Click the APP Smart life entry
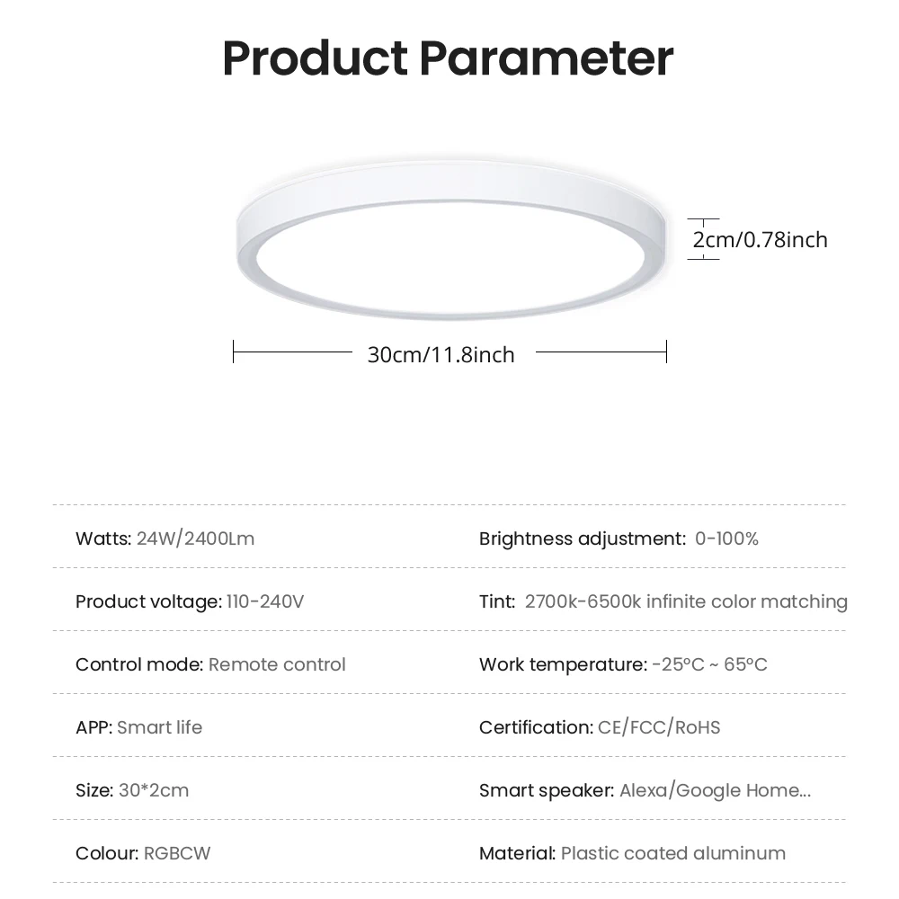899x899 pixels. [x=138, y=727]
